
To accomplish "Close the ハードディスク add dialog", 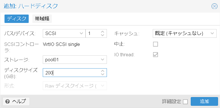I will (214, 6).
